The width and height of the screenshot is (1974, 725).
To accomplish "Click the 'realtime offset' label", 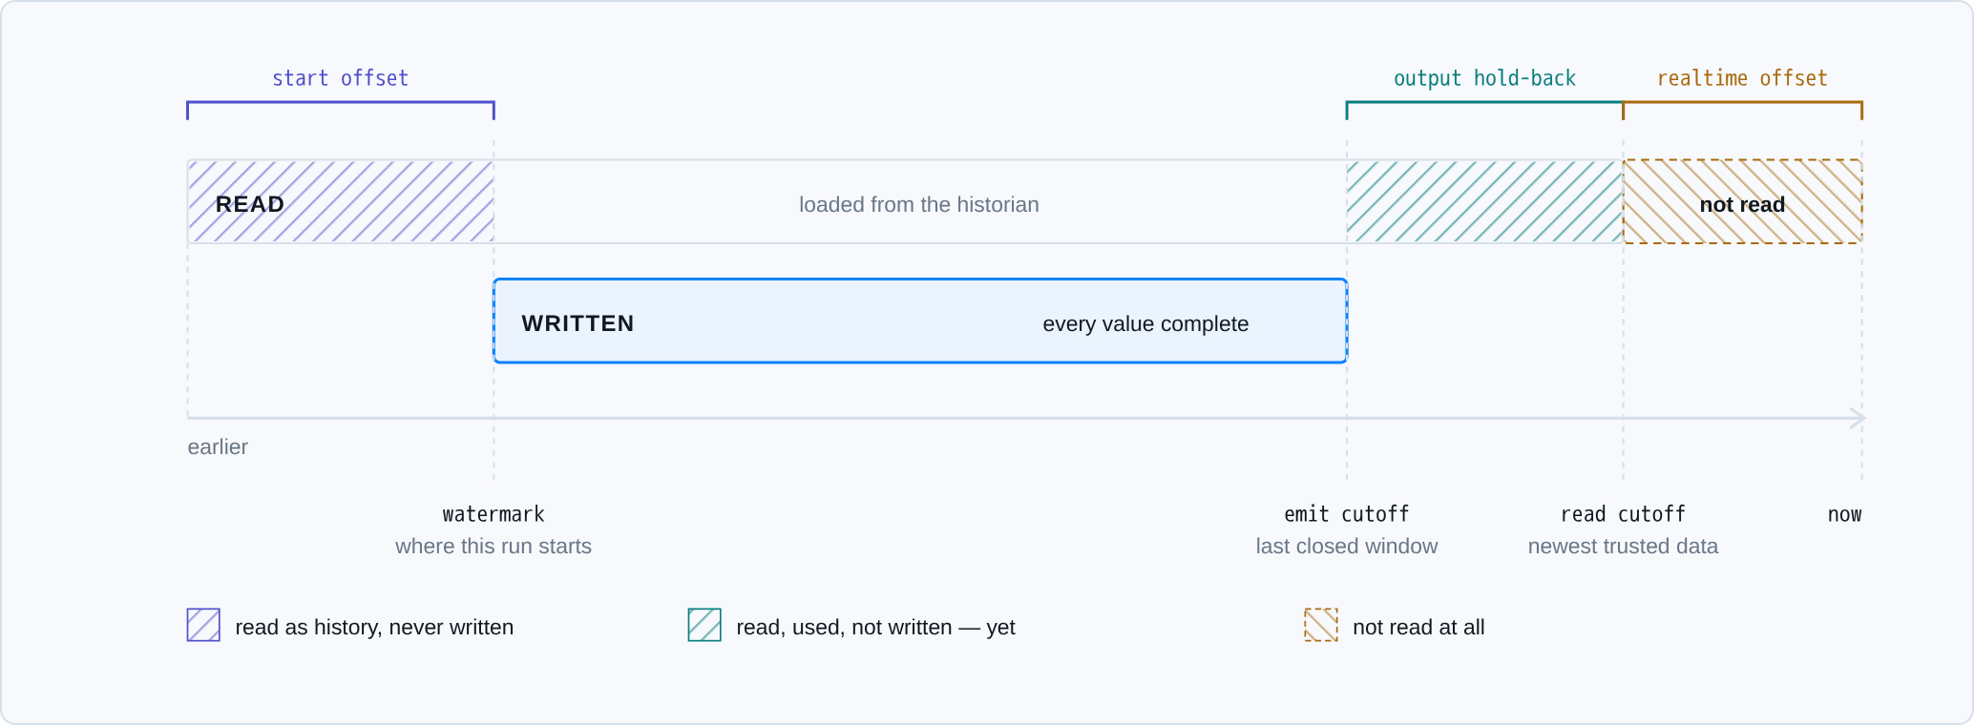I will click(1742, 78).
